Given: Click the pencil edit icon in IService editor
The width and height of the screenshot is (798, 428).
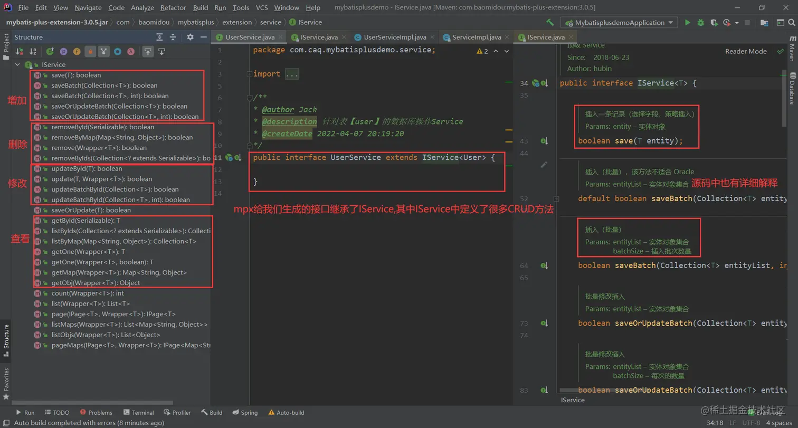Looking at the screenshot, I should (x=544, y=165).
